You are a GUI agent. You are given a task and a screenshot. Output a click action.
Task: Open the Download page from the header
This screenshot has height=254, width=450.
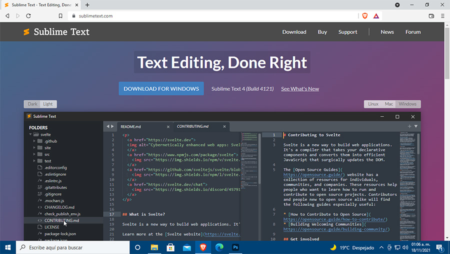pyautogui.click(x=294, y=32)
